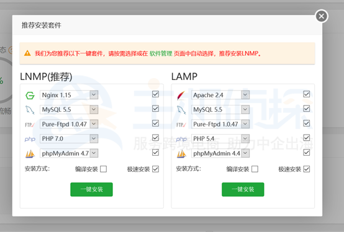Open the Nginx 1.15 version dropdown

pyautogui.click(x=69, y=95)
